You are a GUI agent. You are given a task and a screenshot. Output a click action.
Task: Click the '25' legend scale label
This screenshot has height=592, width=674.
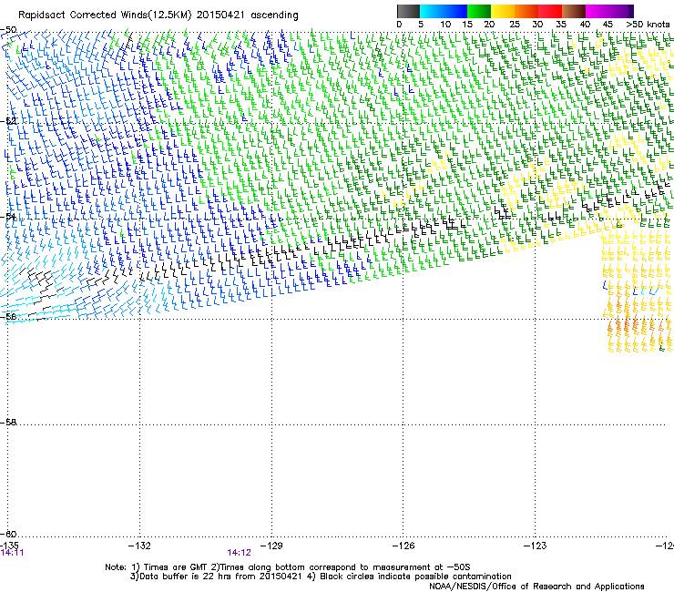pos(515,25)
